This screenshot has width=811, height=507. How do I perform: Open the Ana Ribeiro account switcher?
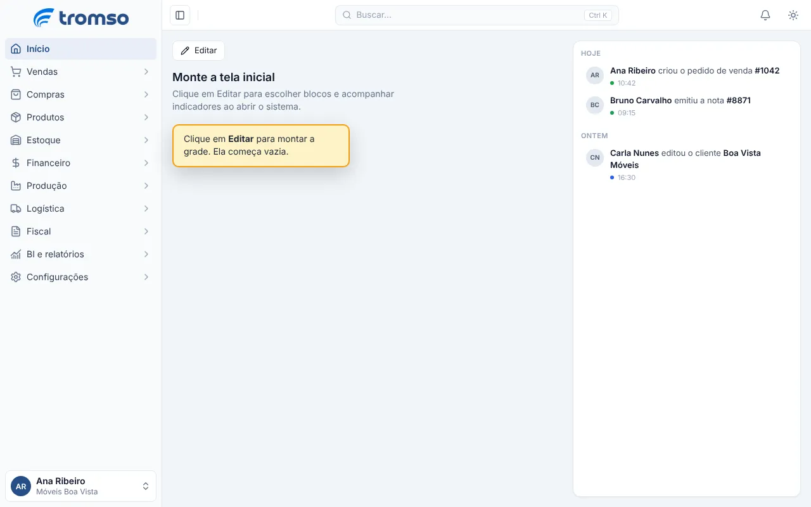click(80, 486)
